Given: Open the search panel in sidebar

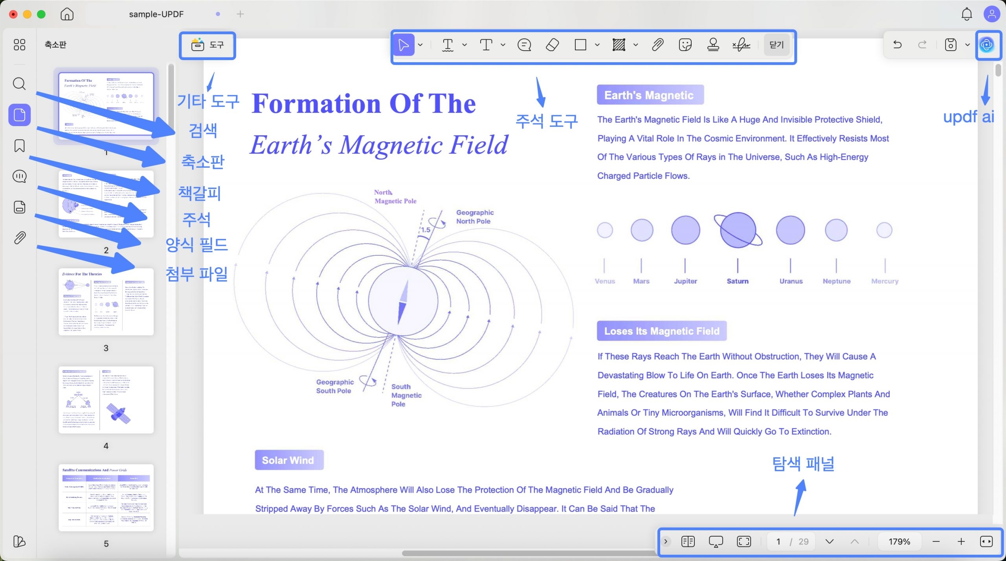Looking at the screenshot, I should pos(19,84).
